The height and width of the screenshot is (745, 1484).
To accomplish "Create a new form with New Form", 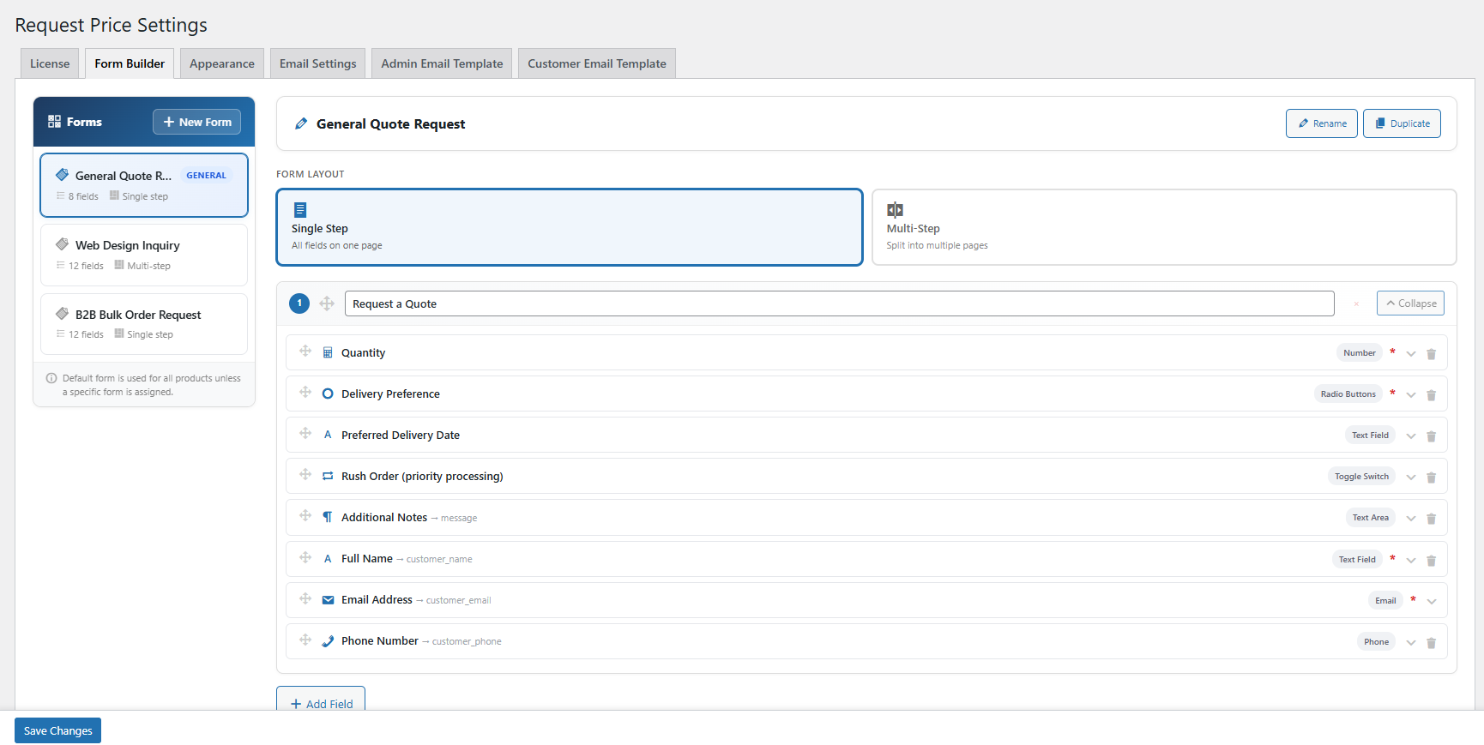I will tap(196, 122).
